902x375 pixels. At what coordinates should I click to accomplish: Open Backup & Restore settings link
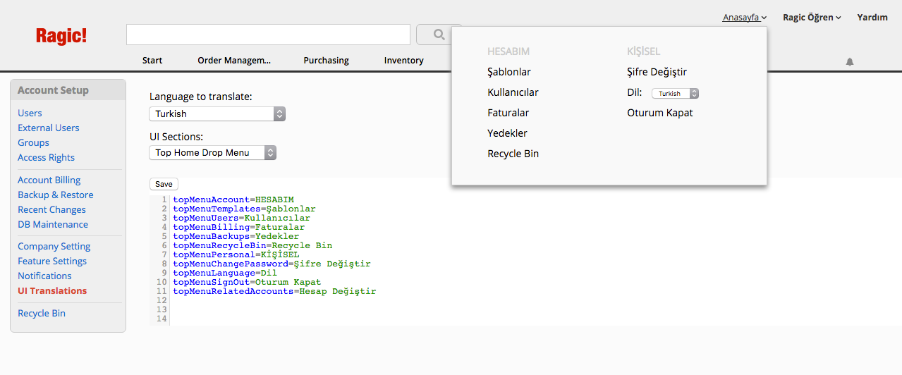coord(56,195)
